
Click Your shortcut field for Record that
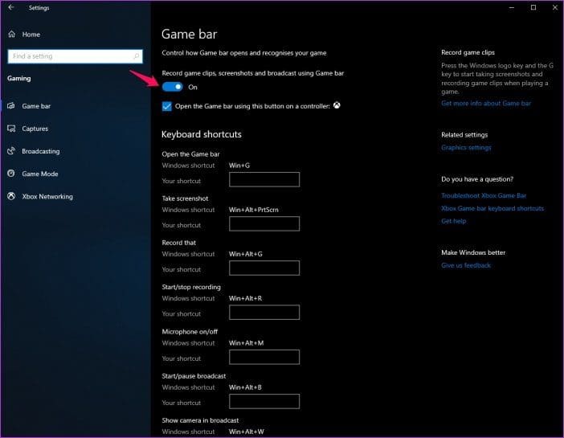coord(264,268)
